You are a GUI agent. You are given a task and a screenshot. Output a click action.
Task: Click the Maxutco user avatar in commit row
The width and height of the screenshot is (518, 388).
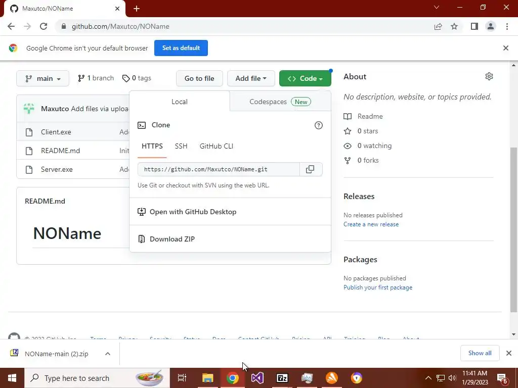click(x=29, y=109)
